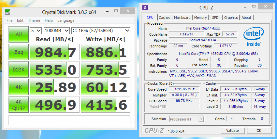Click the Cores count value 4

pyautogui.click(x=232, y=119)
